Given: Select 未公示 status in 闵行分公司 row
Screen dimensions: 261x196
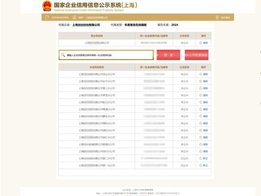Looking at the screenshot, I should [x=184, y=151].
